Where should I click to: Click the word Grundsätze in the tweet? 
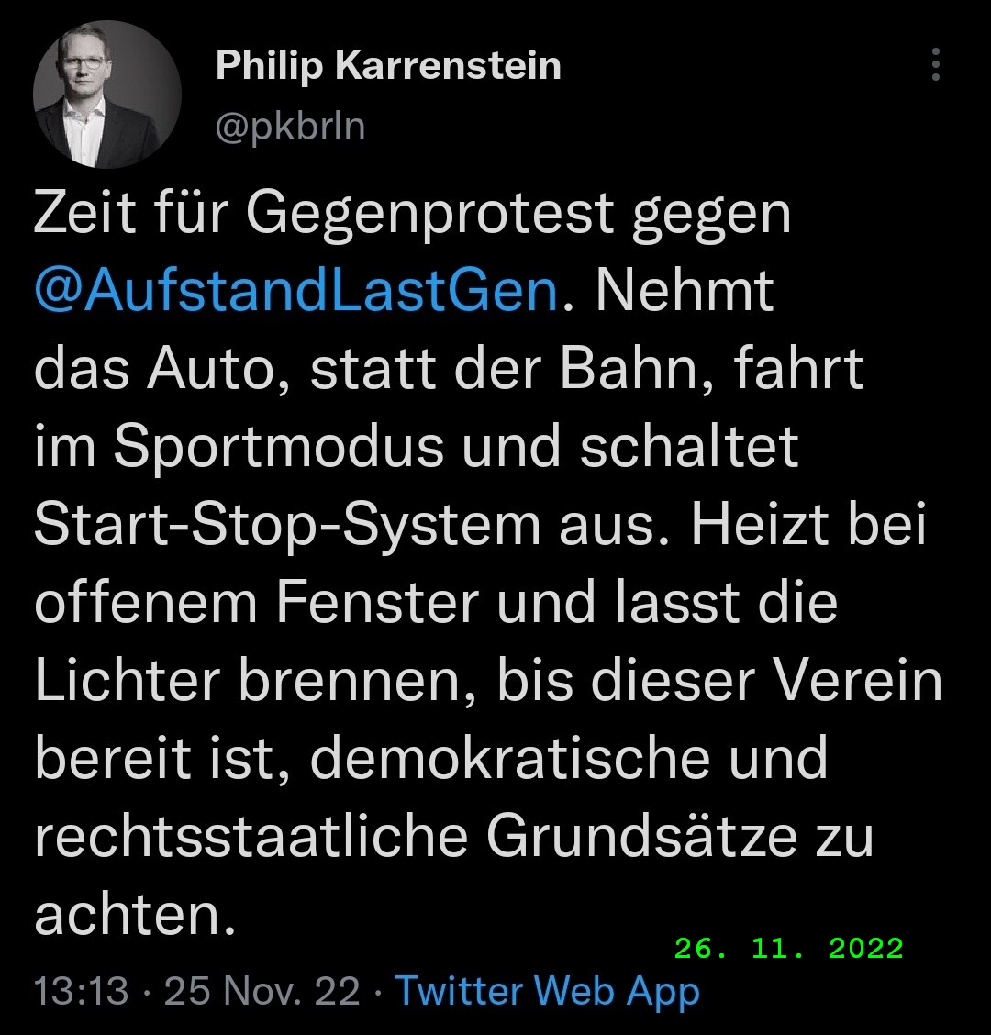click(641, 836)
